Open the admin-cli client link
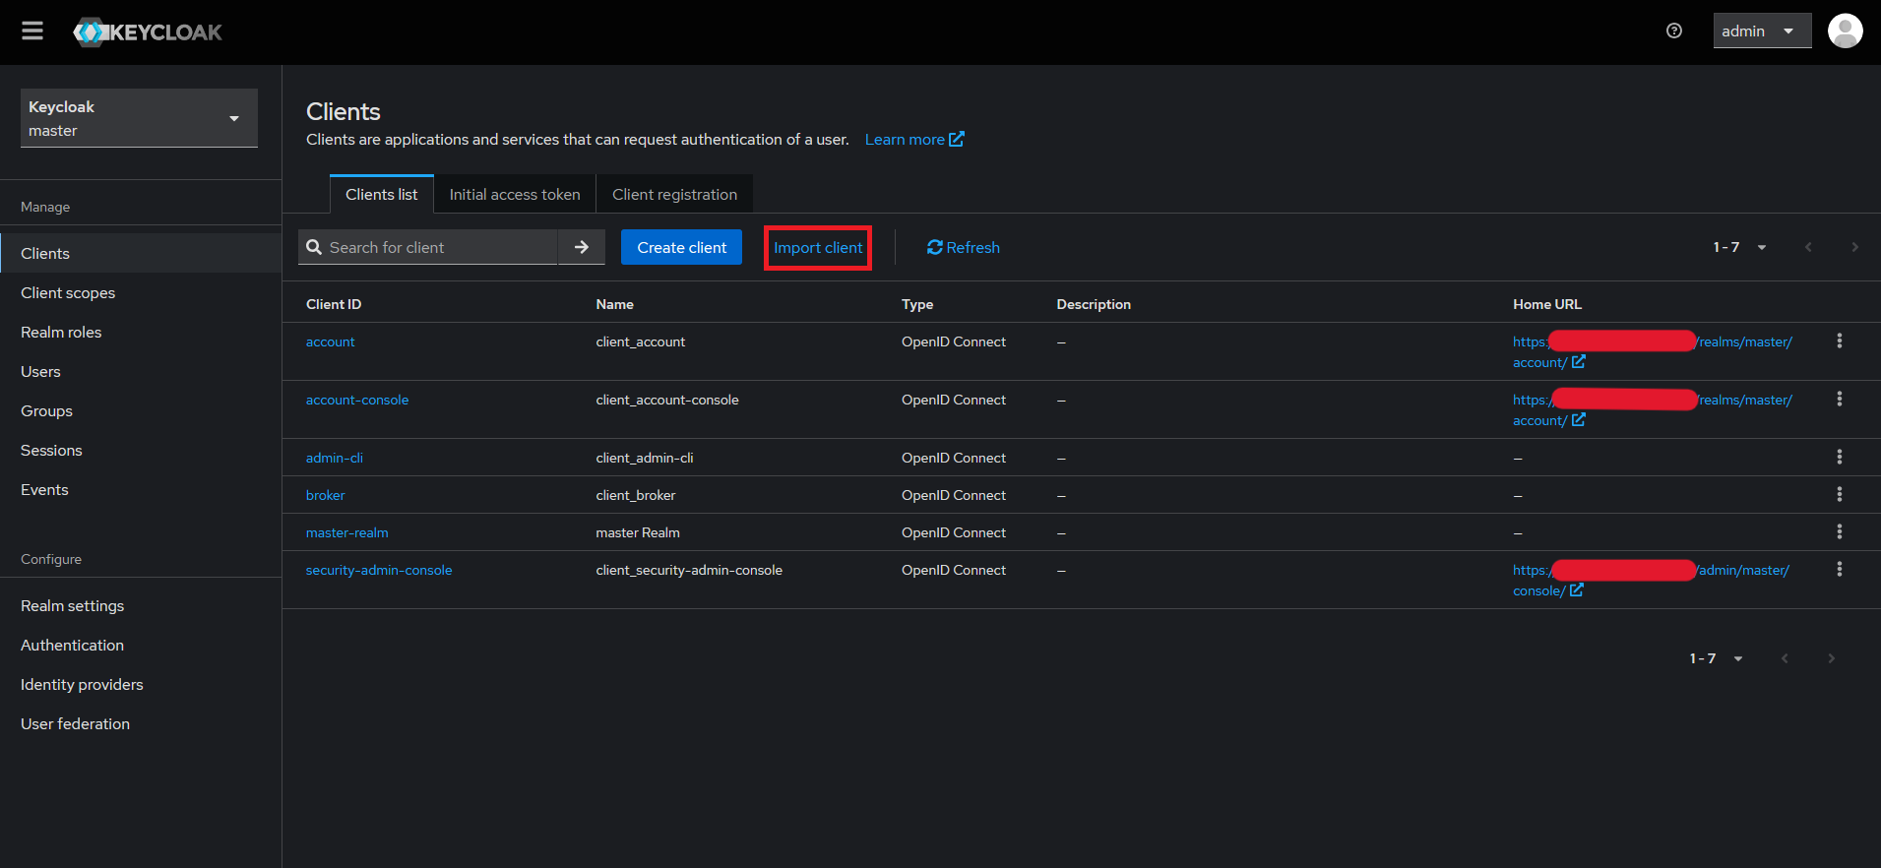1881x868 pixels. [335, 458]
